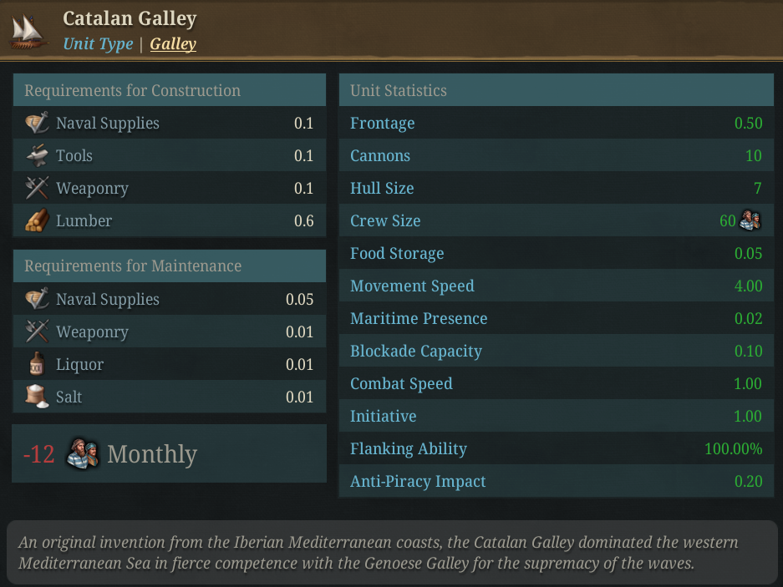
Task: Click the Maritime Presence statistic label
Action: click(419, 319)
